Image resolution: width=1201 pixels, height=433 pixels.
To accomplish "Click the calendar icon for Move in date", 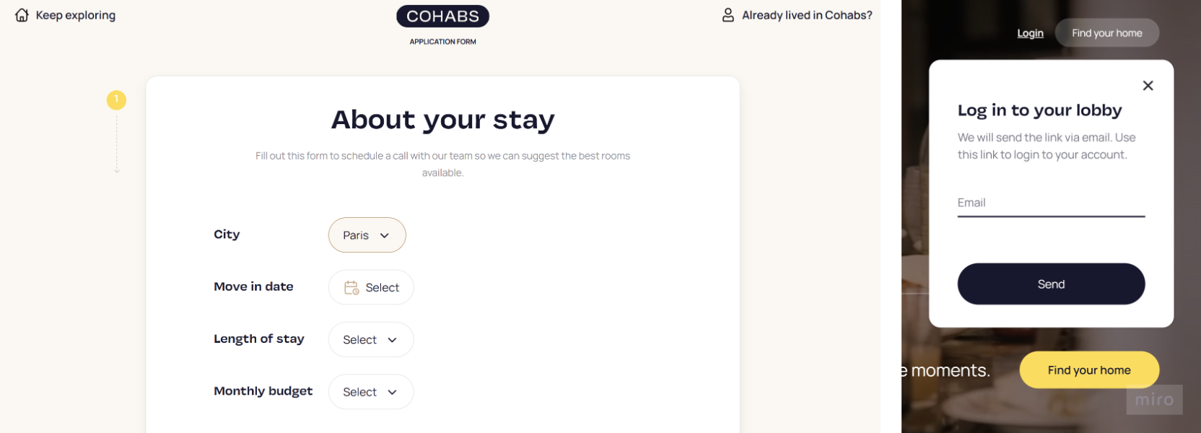I will pyautogui.click(x=351, y=287).
